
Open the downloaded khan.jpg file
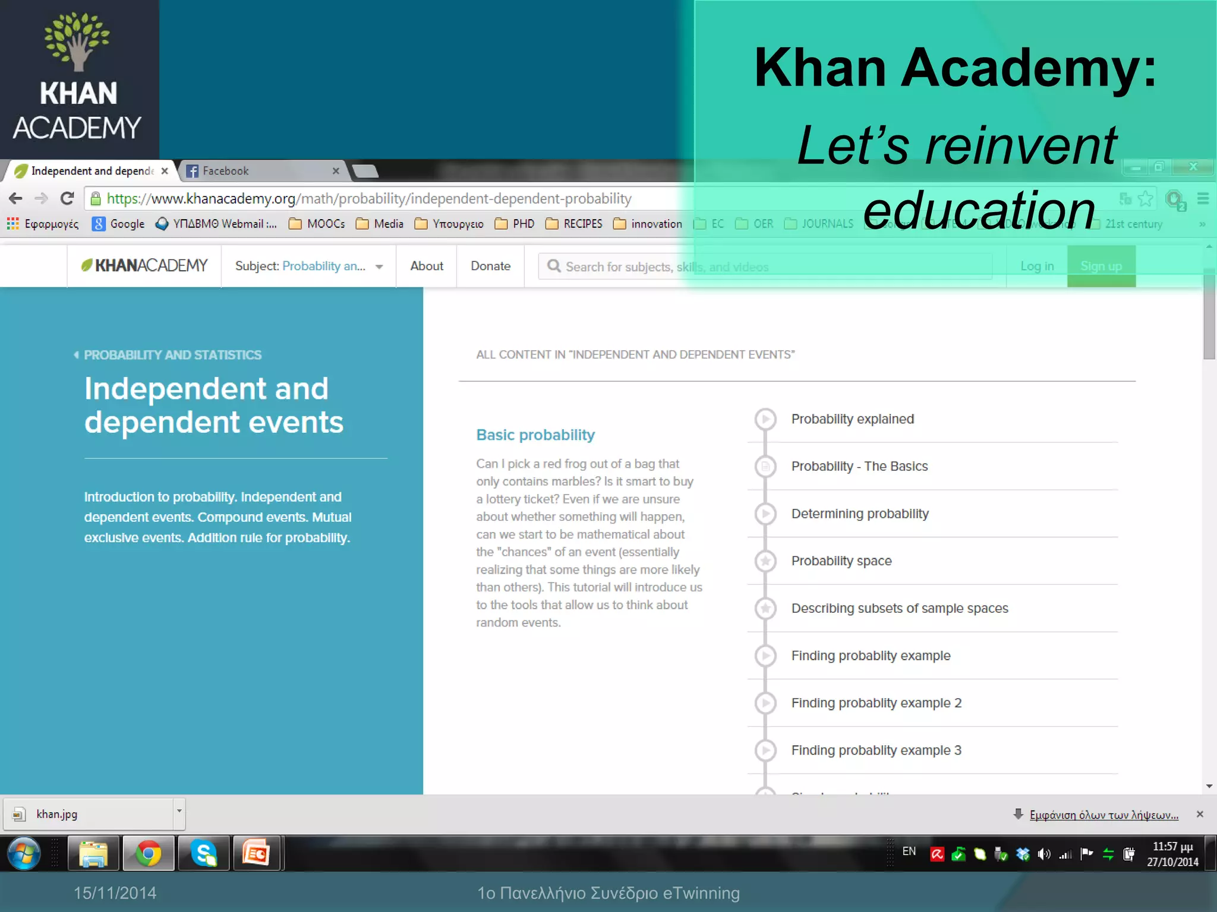(x=88, y=814)
